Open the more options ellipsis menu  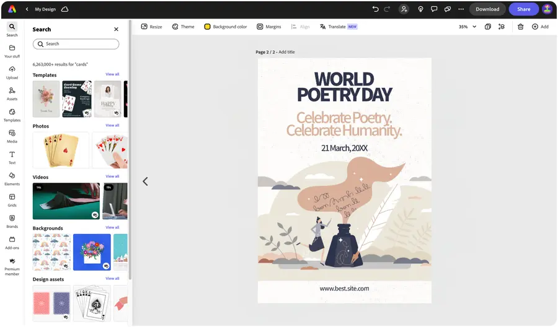tap(461, 9)
